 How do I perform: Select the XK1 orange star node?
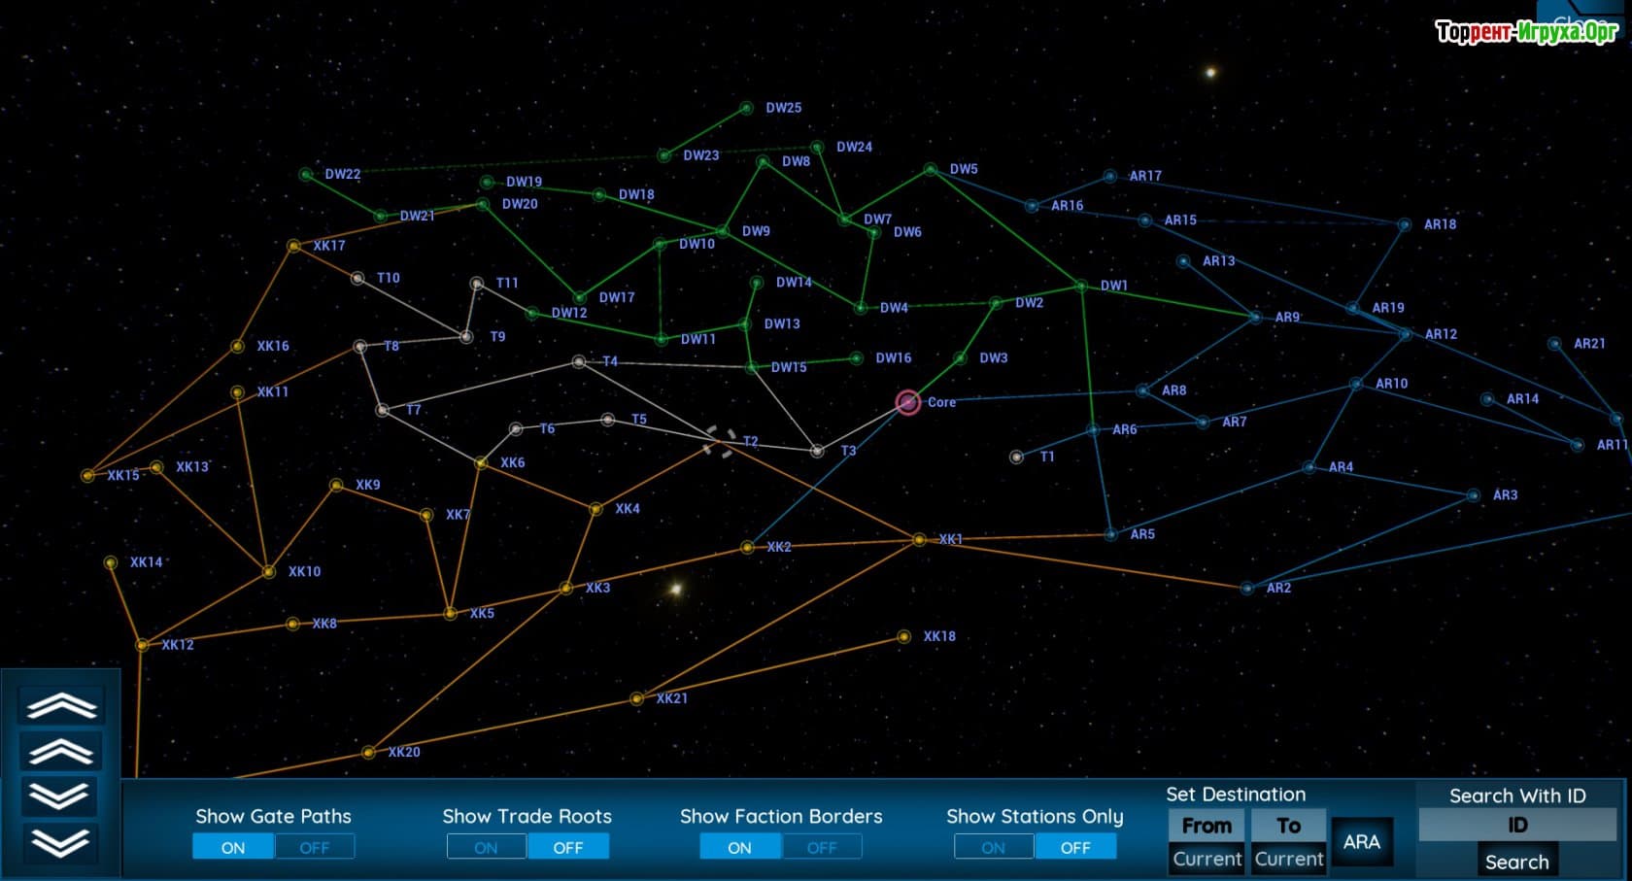point(919,539)
